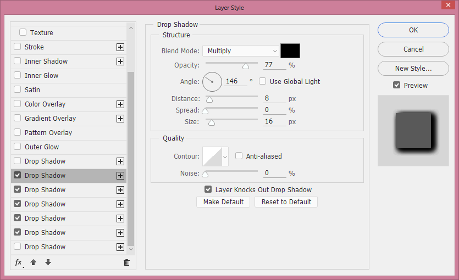Click Reset to Default button
459x280 pixels.
tap(286, 201)
